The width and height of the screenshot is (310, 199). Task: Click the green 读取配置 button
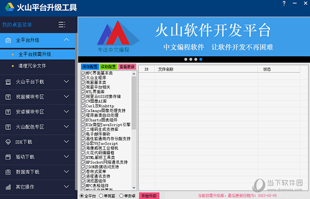tap(109, 67)
